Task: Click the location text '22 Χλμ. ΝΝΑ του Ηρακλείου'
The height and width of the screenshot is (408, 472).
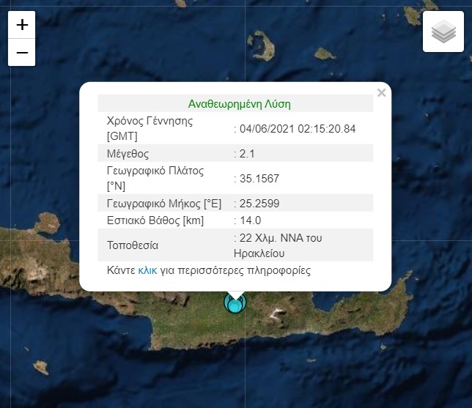Action: click(x=280, y=245)
